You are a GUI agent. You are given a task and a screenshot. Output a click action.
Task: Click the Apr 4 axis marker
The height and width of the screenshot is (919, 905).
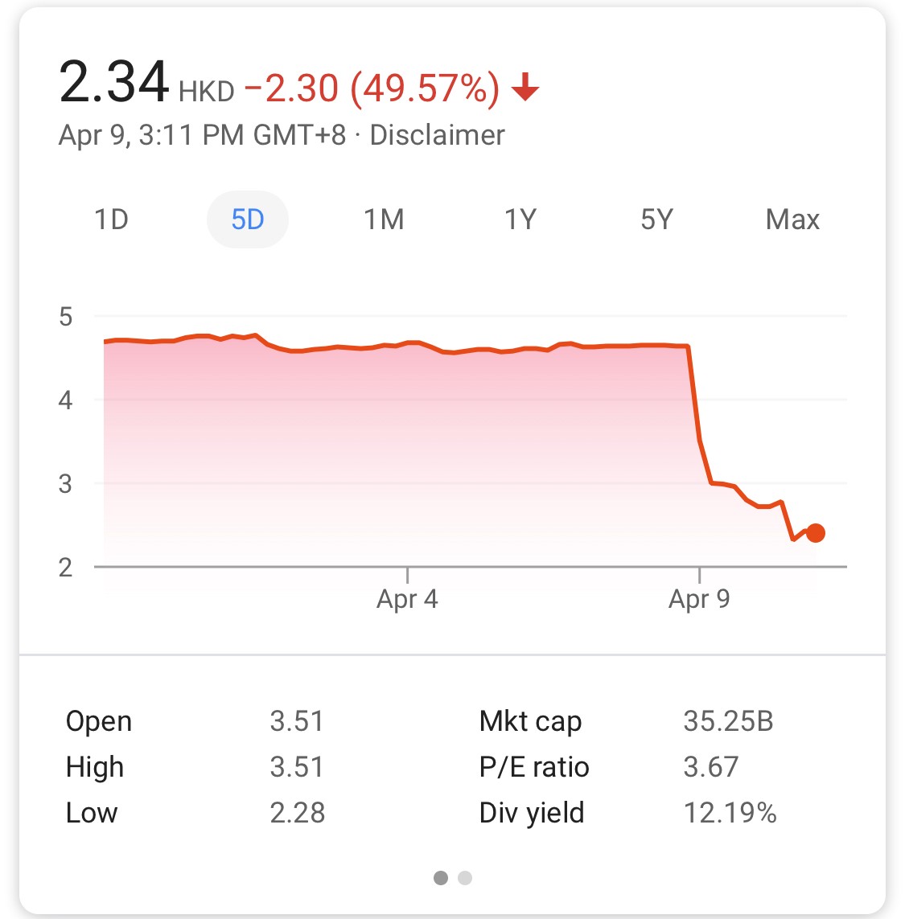[407, 598]
